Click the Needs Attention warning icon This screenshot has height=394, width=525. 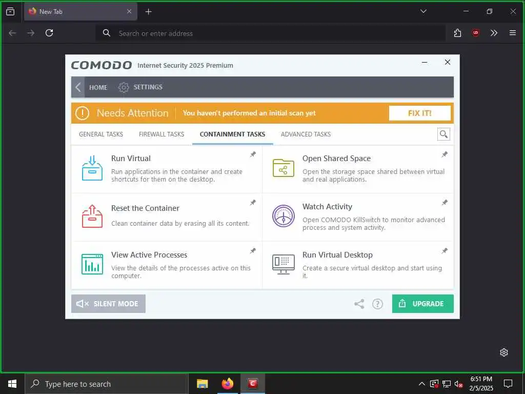click(82, 113)
